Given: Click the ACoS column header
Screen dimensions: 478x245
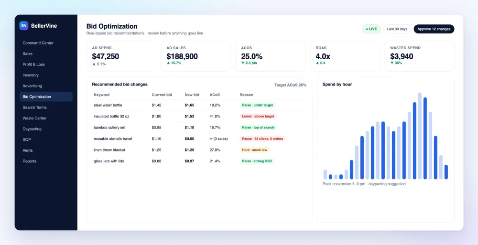Looking at the screenshot, I should pos(215,95).
